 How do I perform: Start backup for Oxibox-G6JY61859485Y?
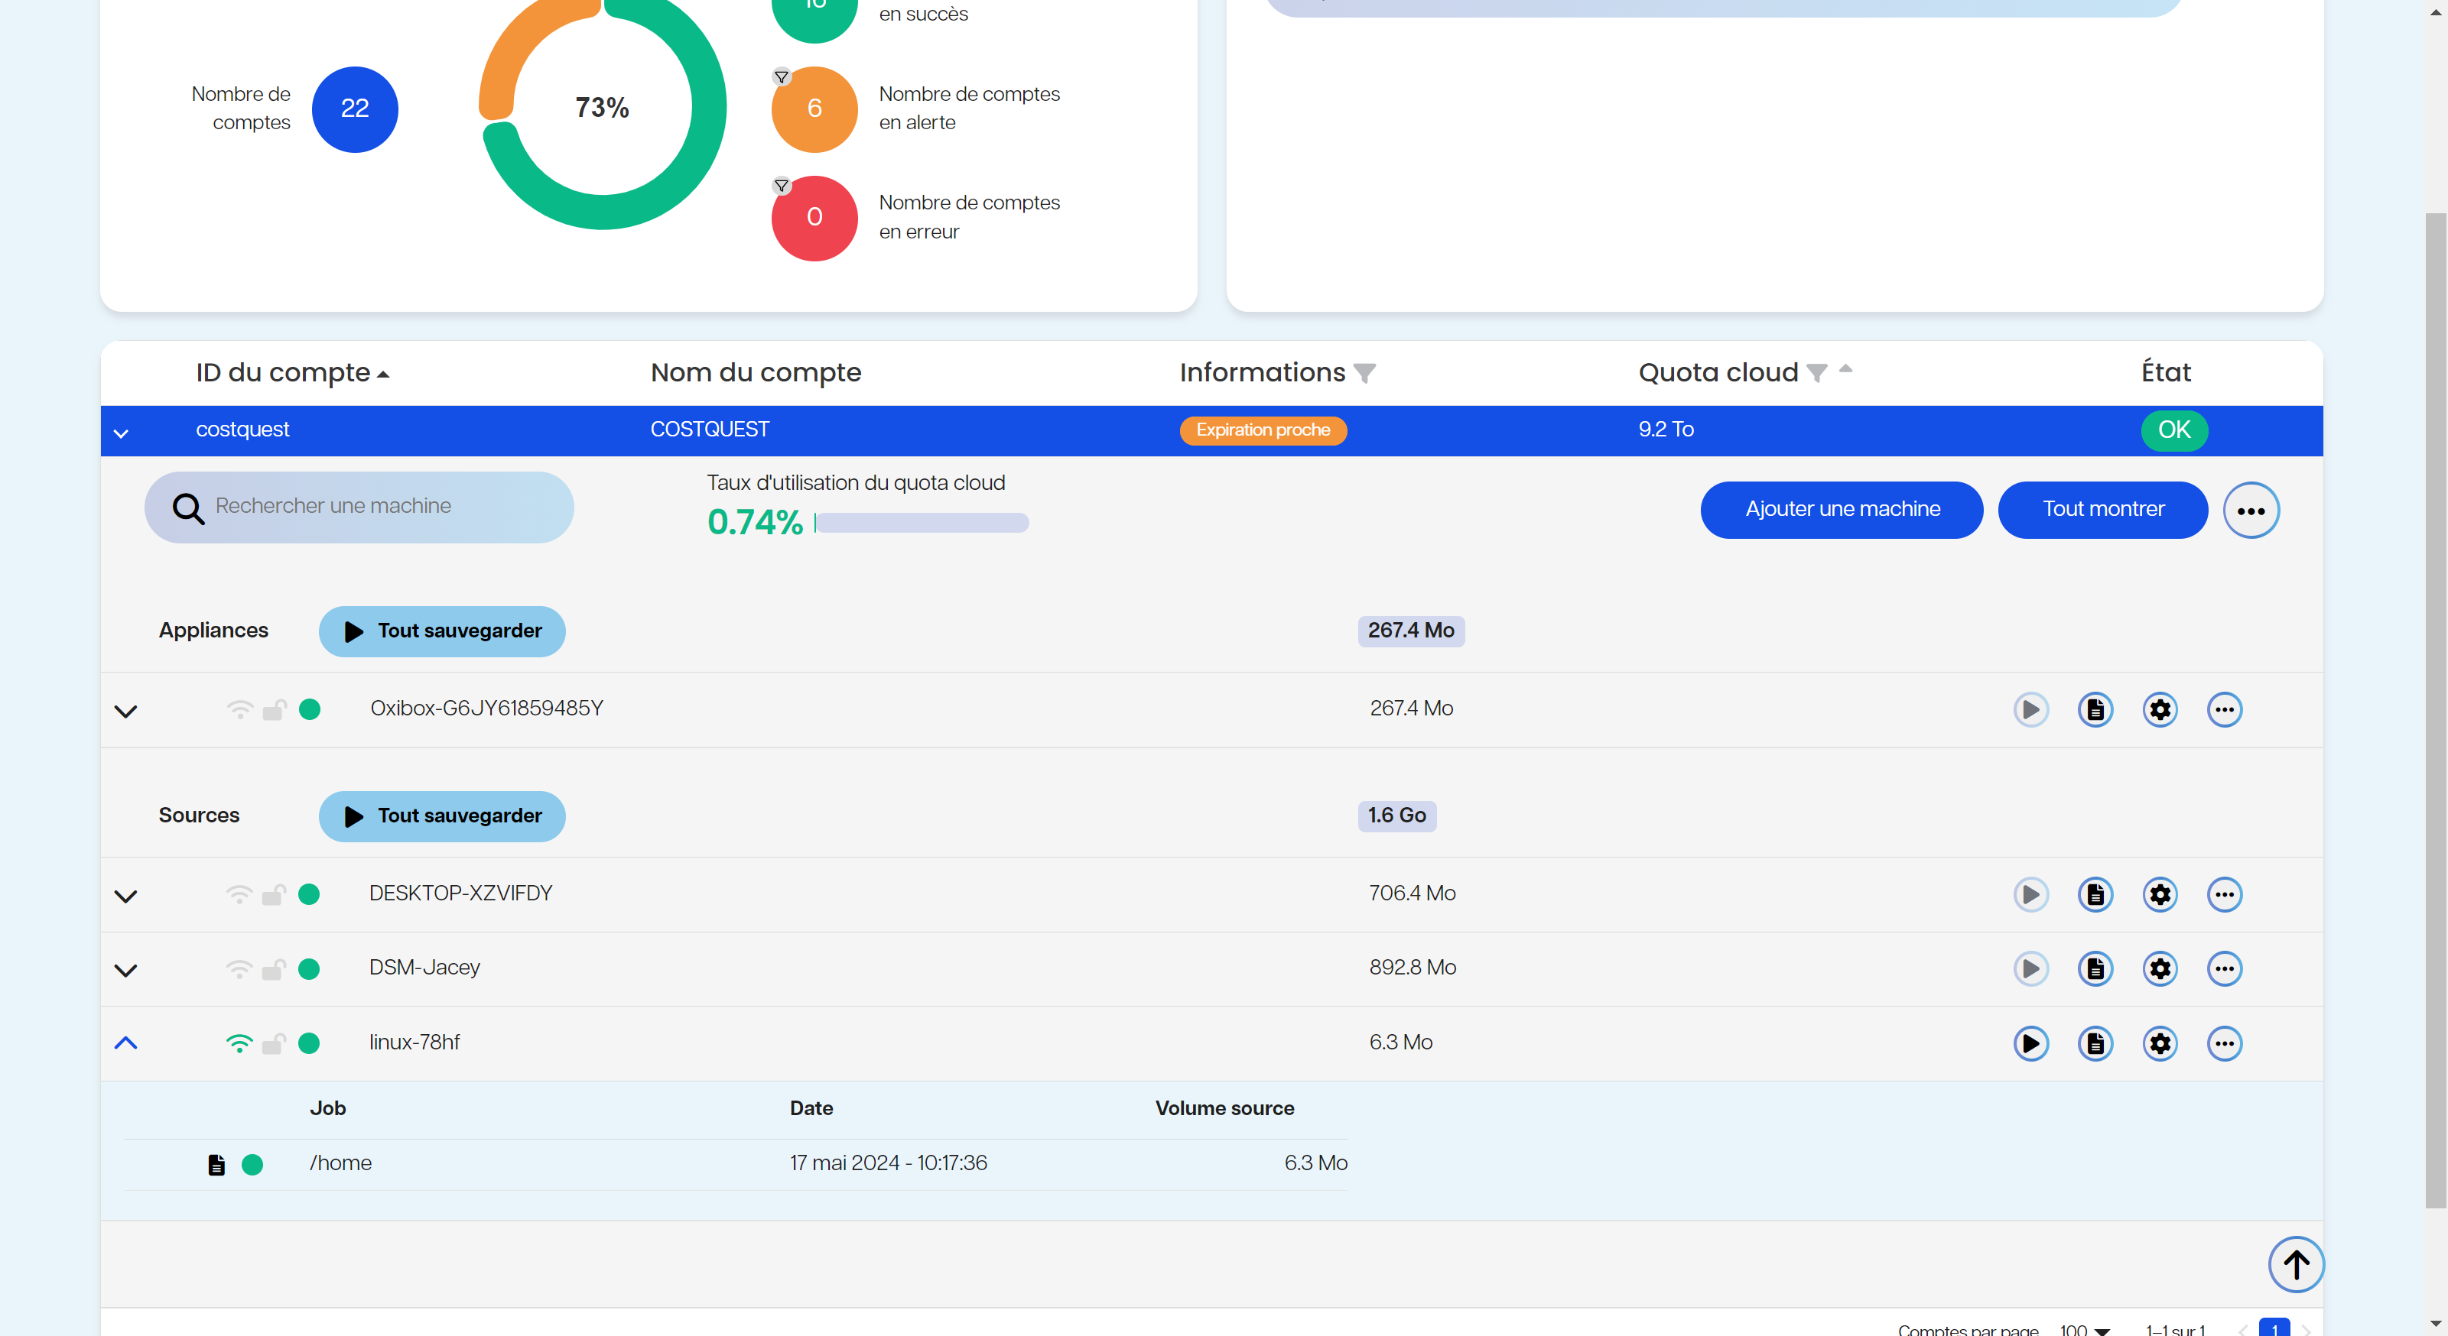[x=2030, y=709]
